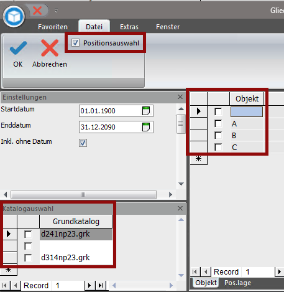Image resolution: width=284 pixels, height=292 pixels.
Task: Open the Enddatum calendar picker icon
Action: (x=146, y=127)
